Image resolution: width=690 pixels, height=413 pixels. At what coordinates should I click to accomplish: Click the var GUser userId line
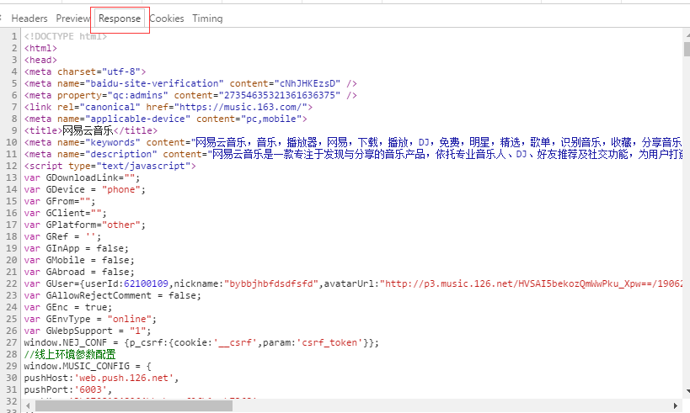[353, 283]
